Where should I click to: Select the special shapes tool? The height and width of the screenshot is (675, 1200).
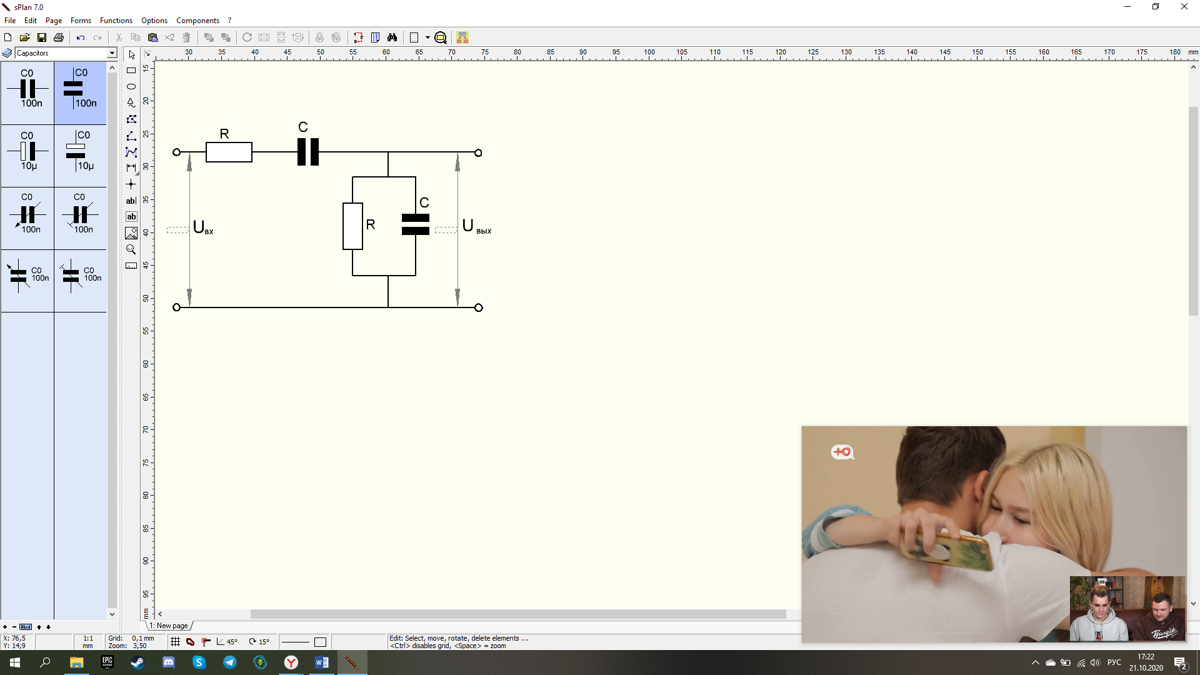click(131, 103)
